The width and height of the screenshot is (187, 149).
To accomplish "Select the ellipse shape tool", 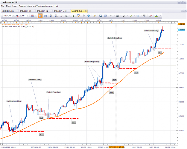I will [138, 16].
